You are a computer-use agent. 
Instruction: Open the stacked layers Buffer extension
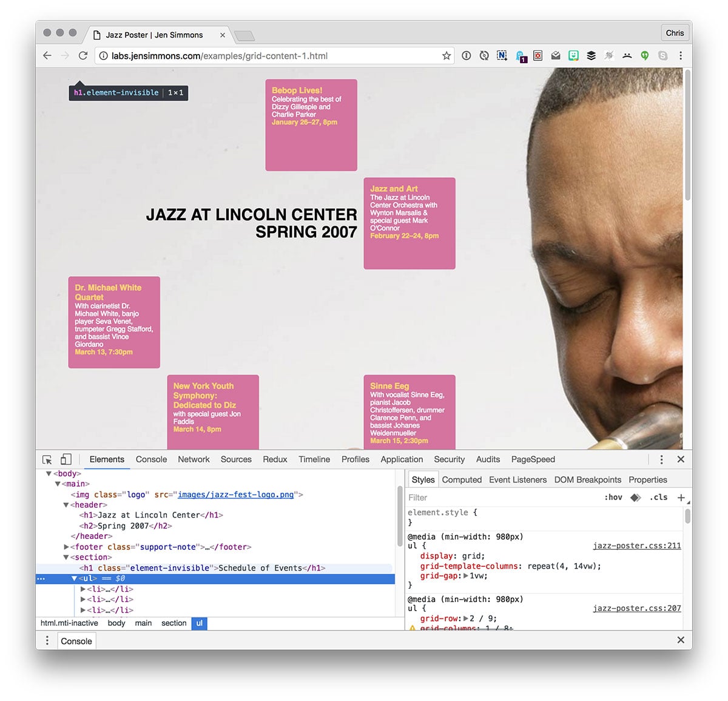591,56
